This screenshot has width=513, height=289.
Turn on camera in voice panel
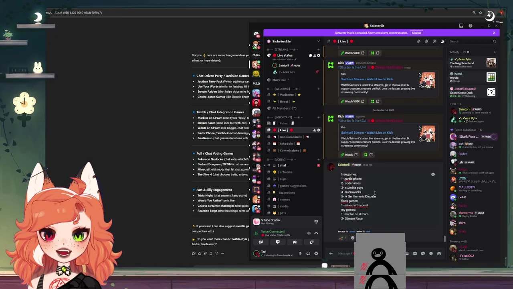pos(261,242)
